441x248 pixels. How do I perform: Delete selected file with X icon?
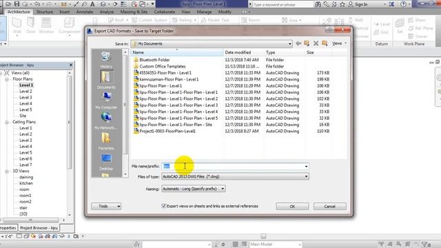(316, 43)
